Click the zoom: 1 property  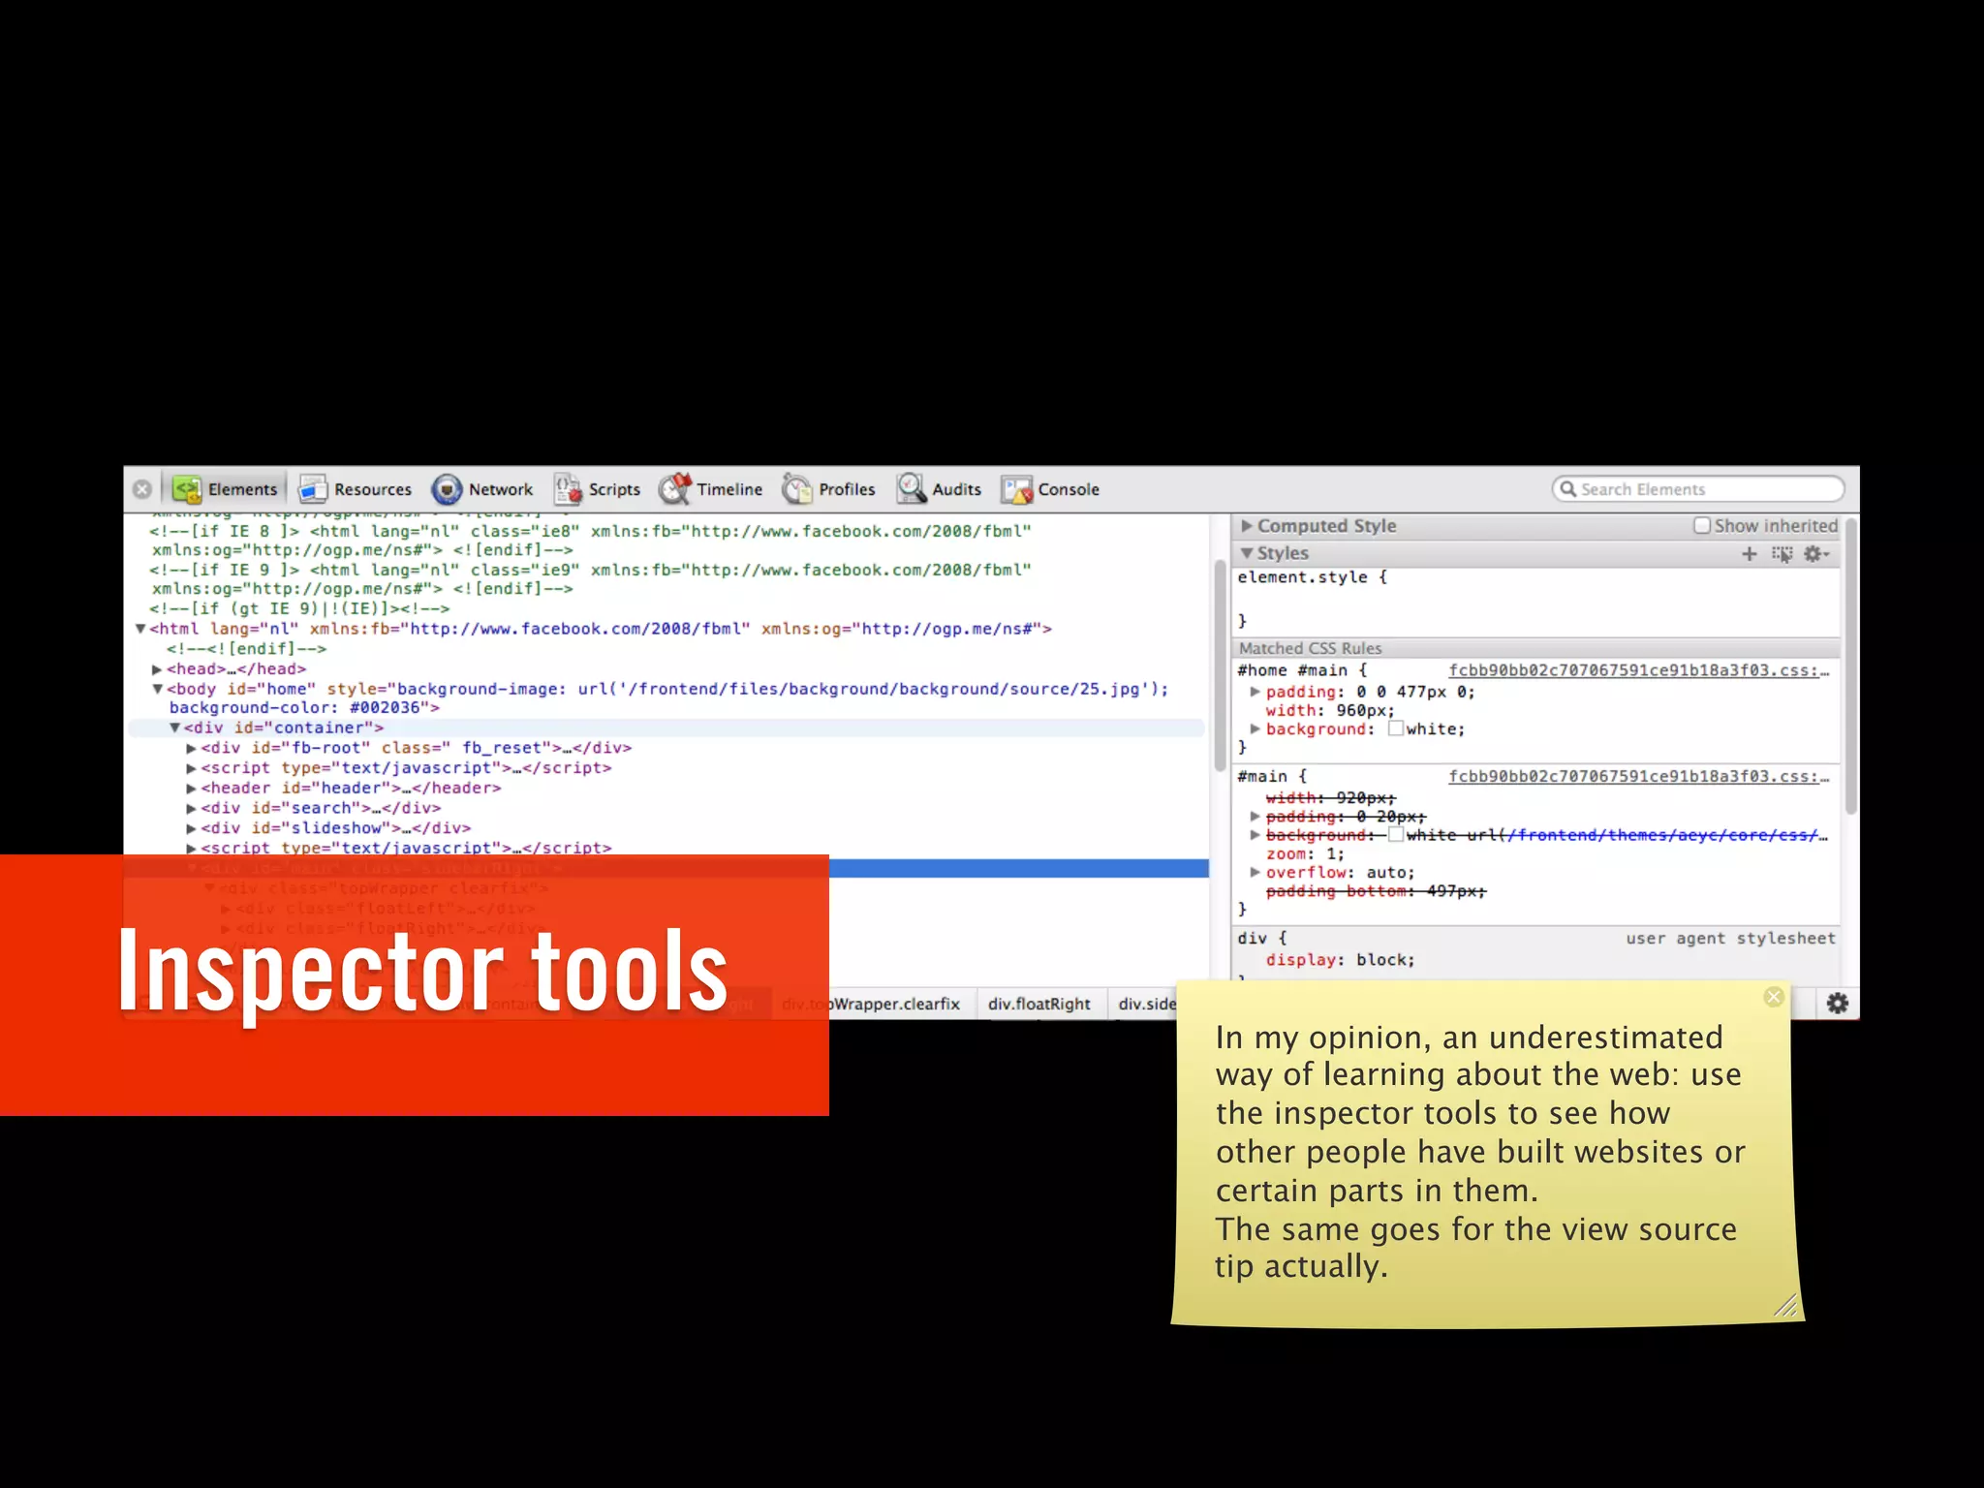pos(1305,853)
